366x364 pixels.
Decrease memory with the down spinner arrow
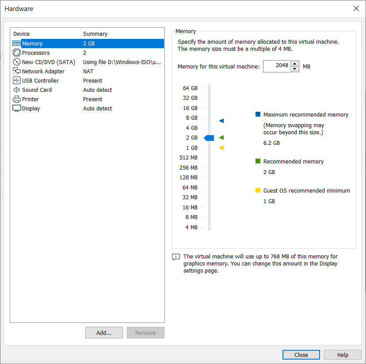pos(295,69)
